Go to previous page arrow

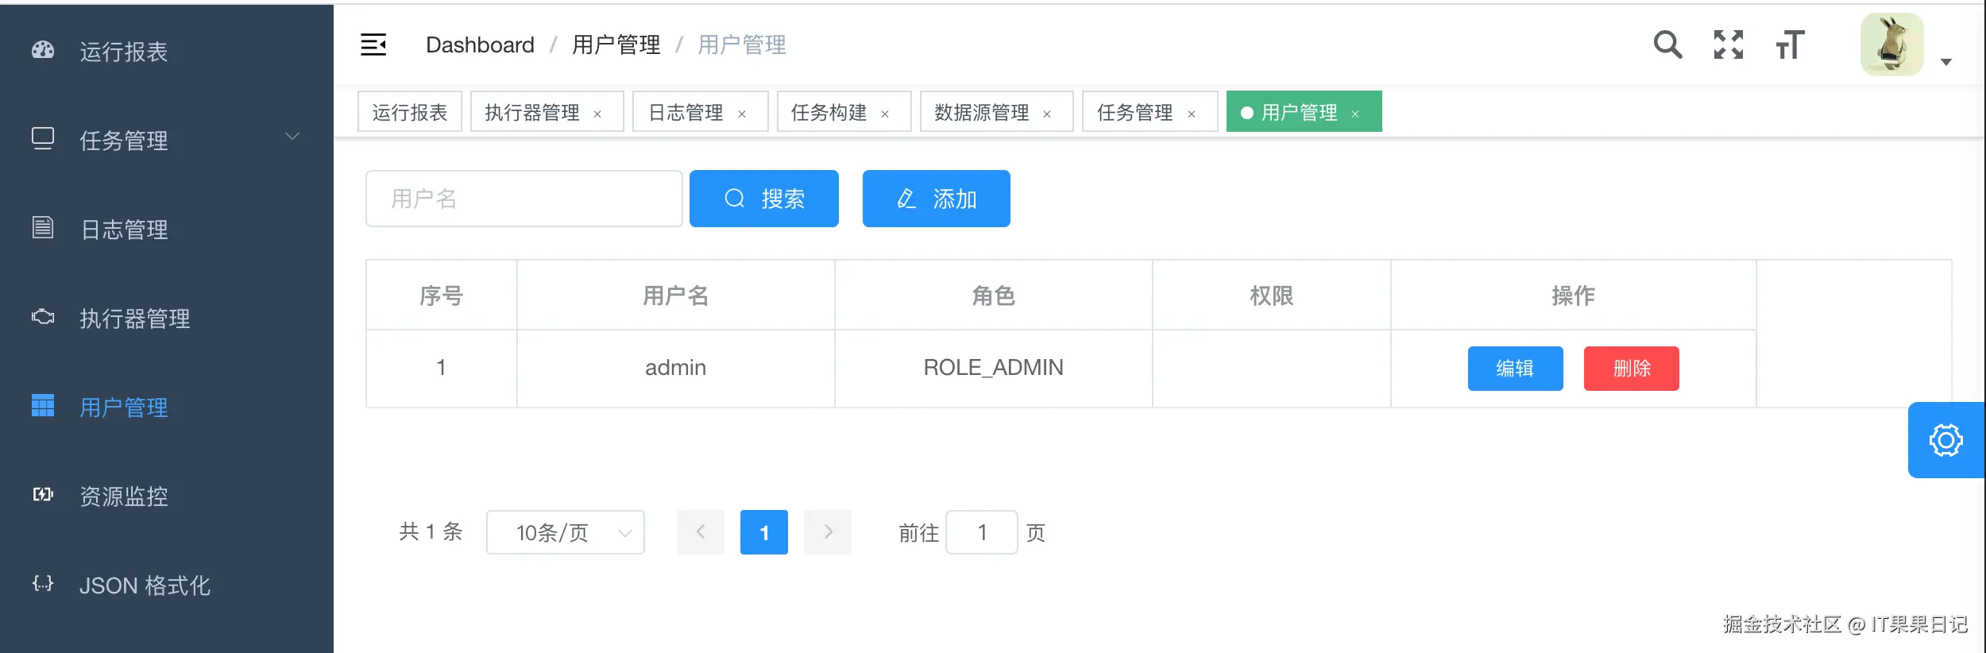point(701,532)
